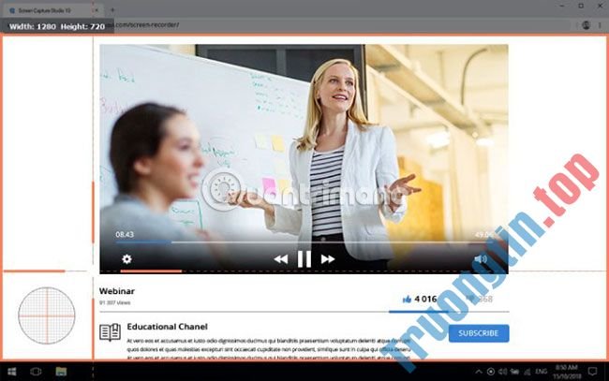Image resolution: width=609 pixels, height=381 pixels.
Task: Click the 08:43 elapsed time label
Action: point(125,234)
